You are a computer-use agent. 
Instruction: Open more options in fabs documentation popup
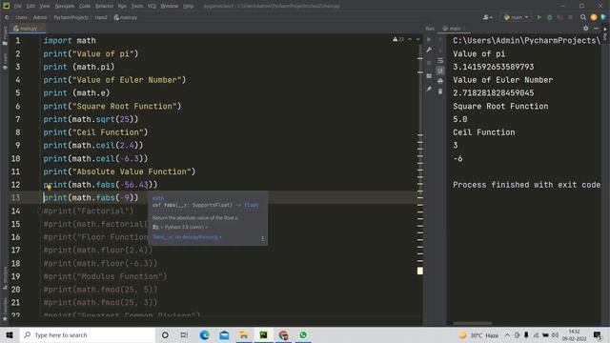click(x=263, y=238)
